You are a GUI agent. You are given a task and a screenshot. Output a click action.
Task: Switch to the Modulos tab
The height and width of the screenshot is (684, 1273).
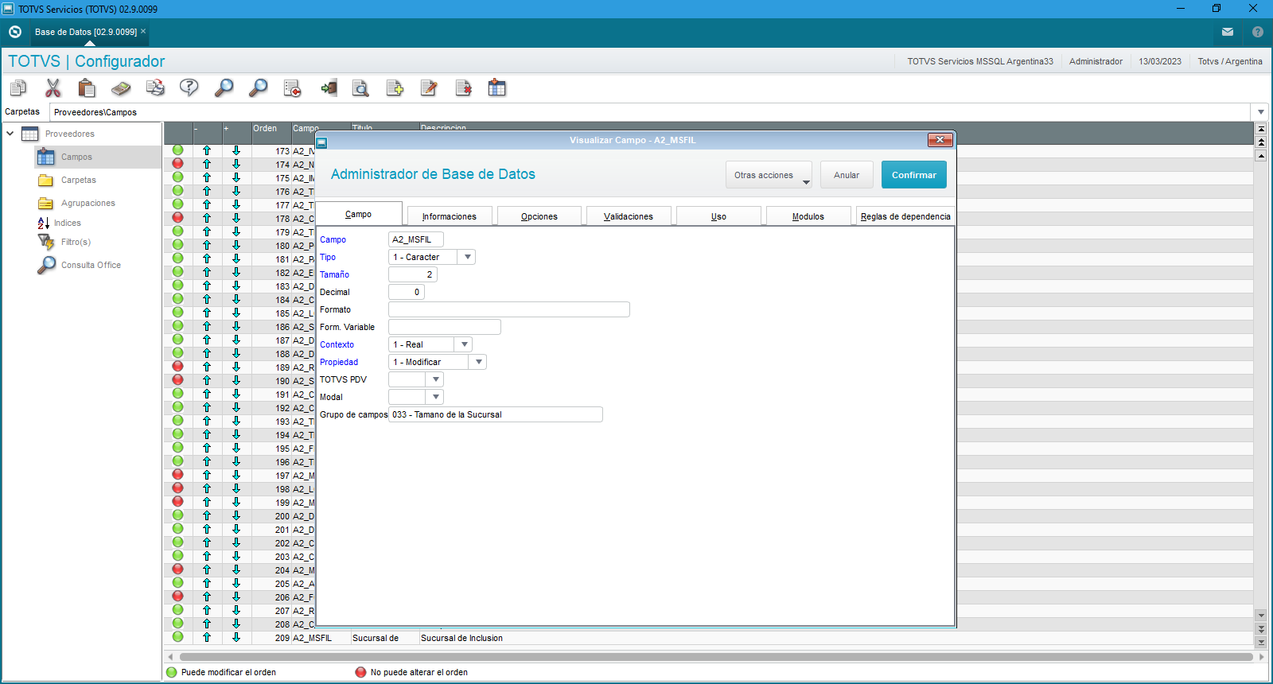click(808, 216)
